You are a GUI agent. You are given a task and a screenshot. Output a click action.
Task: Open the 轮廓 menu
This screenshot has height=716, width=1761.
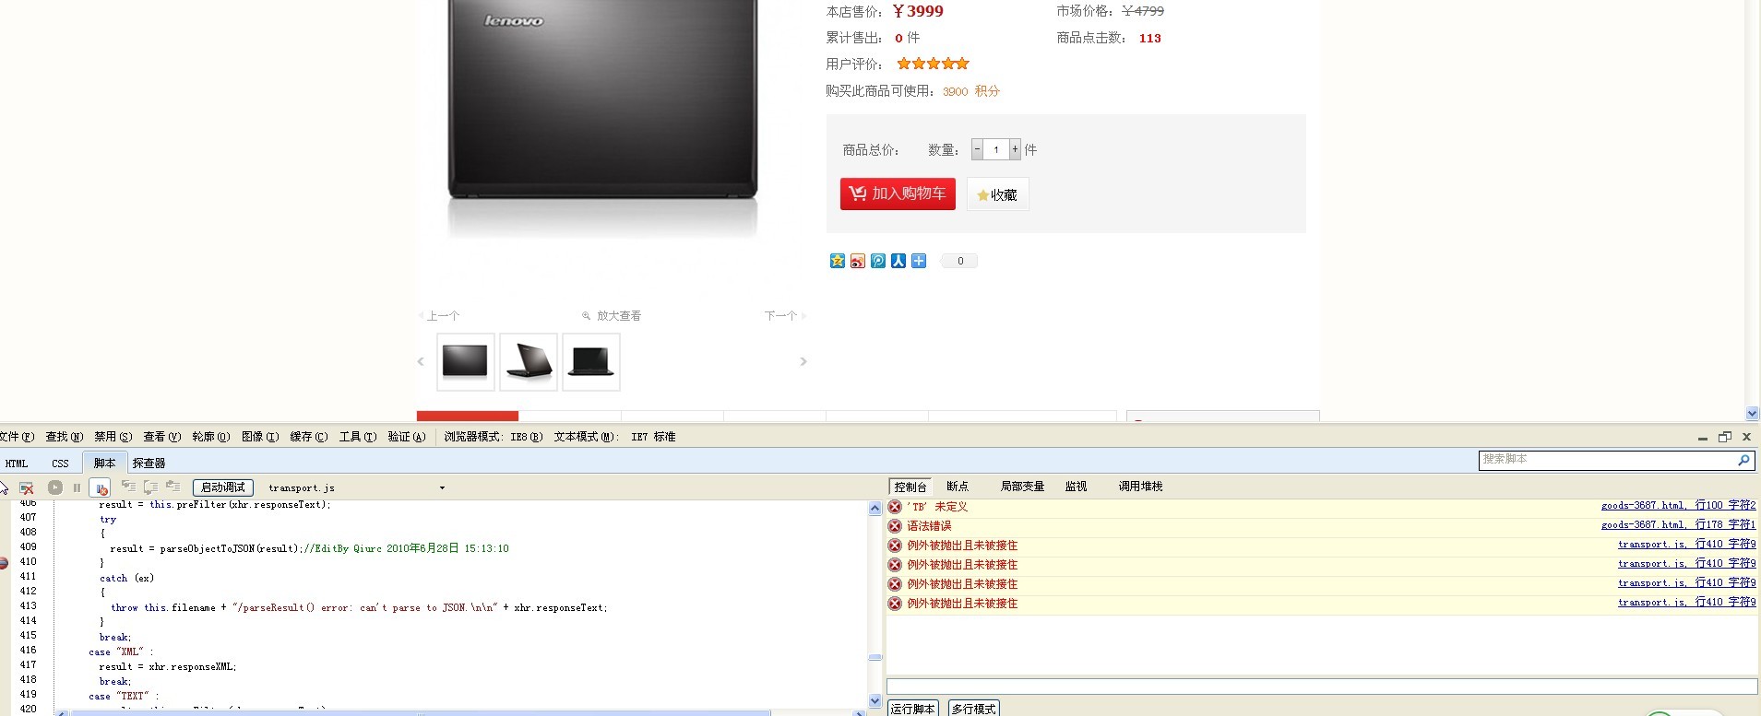pyautogui.click(x=211, y=437)
